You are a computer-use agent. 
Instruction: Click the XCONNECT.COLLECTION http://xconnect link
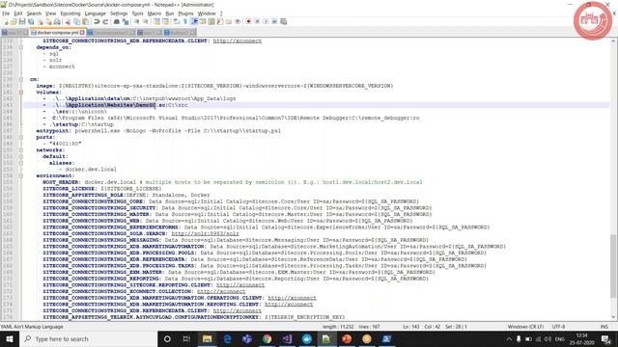(221, 291)
